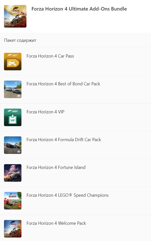This screenshot has height=241, width=151.
Task: Open Forza Horizon 4 Formula Drift Car Pack
Action: click(64, 140)
